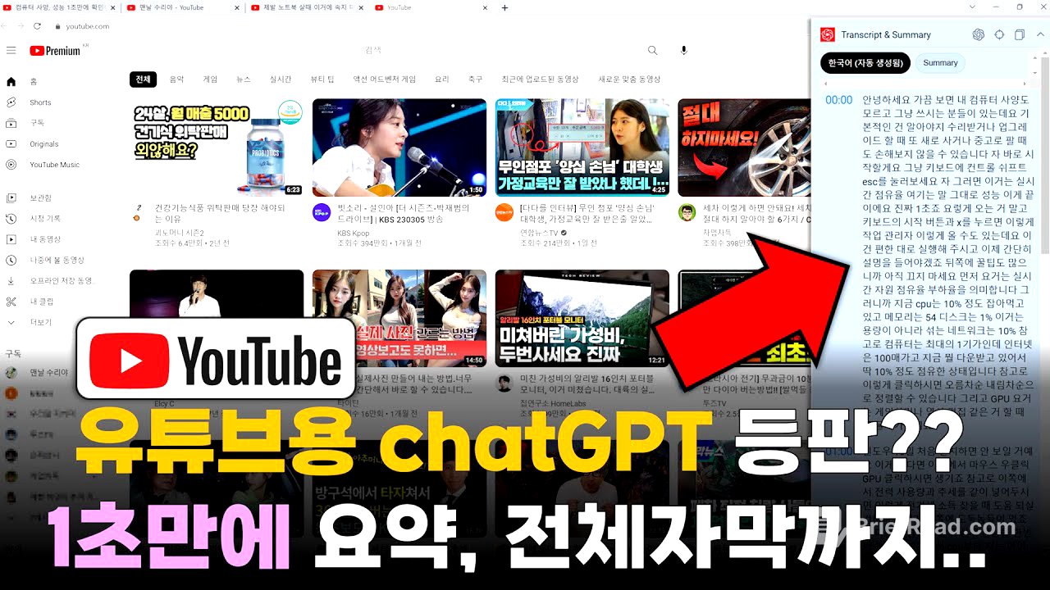The image size is (1050, 590).
Task: Open the hamburger menu next to YouTube Premium
Action: [11, 50]
